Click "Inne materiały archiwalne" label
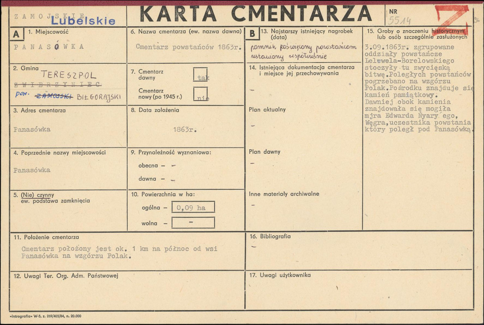 coord(284,194)
